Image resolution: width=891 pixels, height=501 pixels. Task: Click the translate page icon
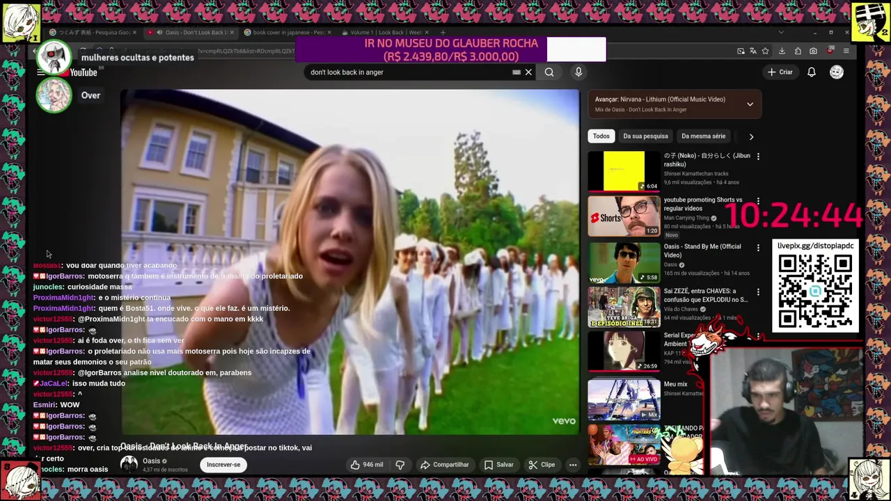tap(753, 51)
